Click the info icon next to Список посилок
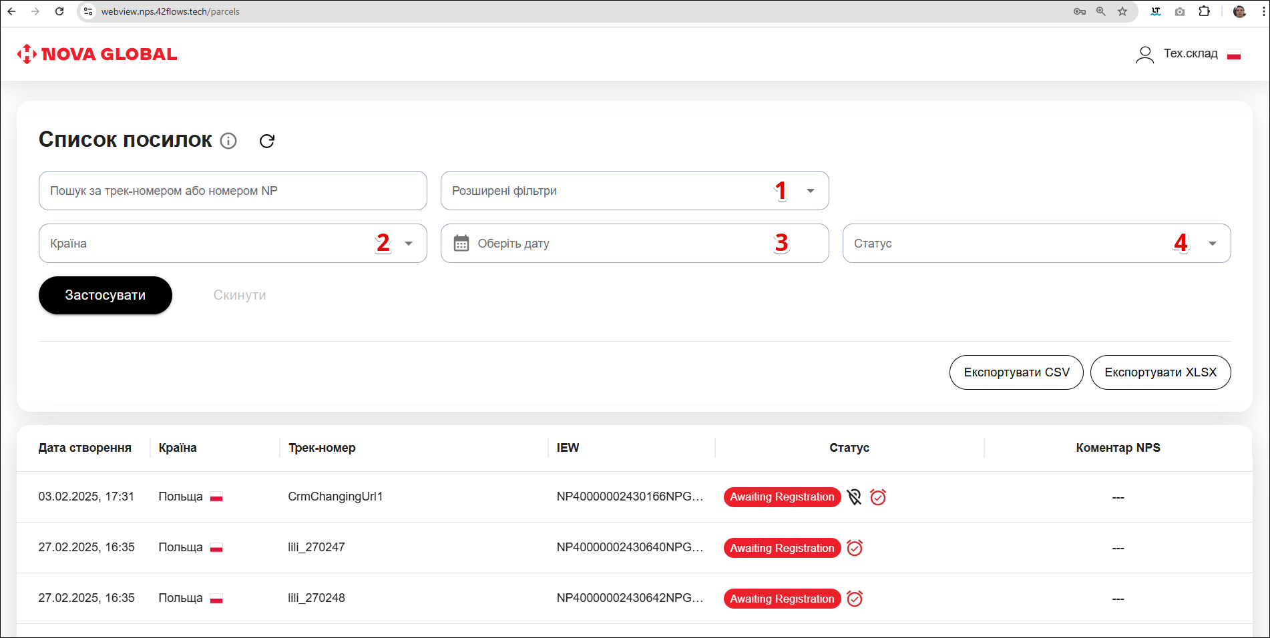 pos(228,141)
